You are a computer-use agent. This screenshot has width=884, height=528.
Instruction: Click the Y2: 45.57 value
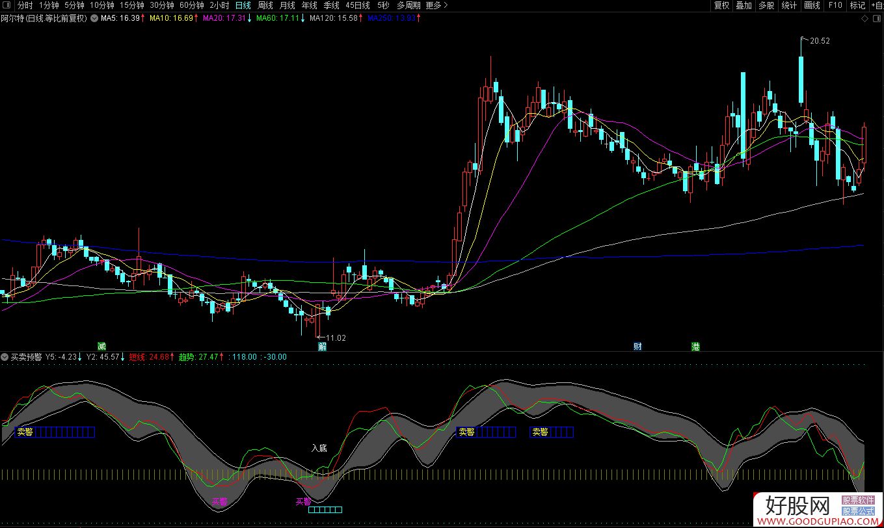coord(103,357)
